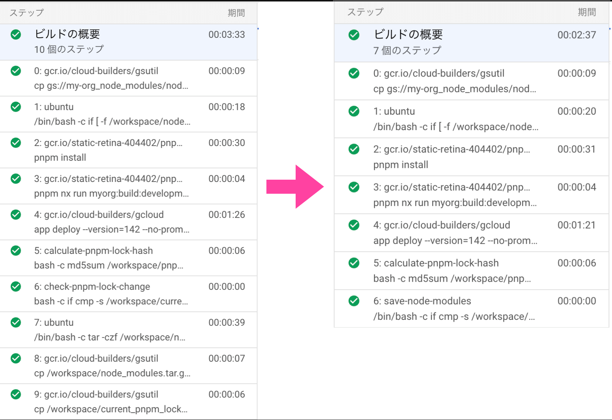This screenshot has width=612, height=420.
Task: Click 期間 column header in 7-step list
Action: coord(587,12)
